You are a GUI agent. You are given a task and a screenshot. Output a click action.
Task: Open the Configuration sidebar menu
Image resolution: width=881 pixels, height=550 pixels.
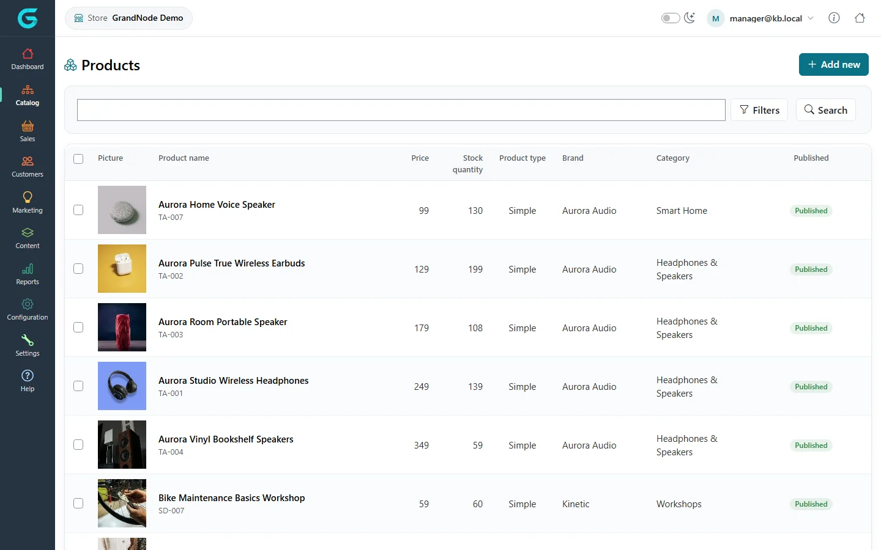[28, 310]
